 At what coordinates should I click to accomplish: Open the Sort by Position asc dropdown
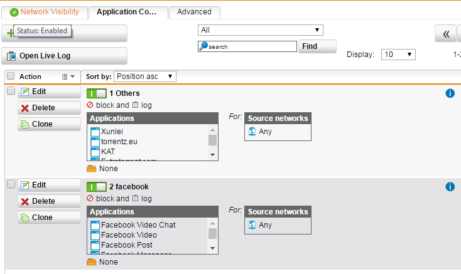[145, 76]
